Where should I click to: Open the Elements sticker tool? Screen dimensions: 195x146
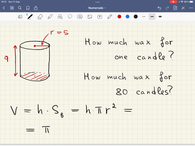80,17
